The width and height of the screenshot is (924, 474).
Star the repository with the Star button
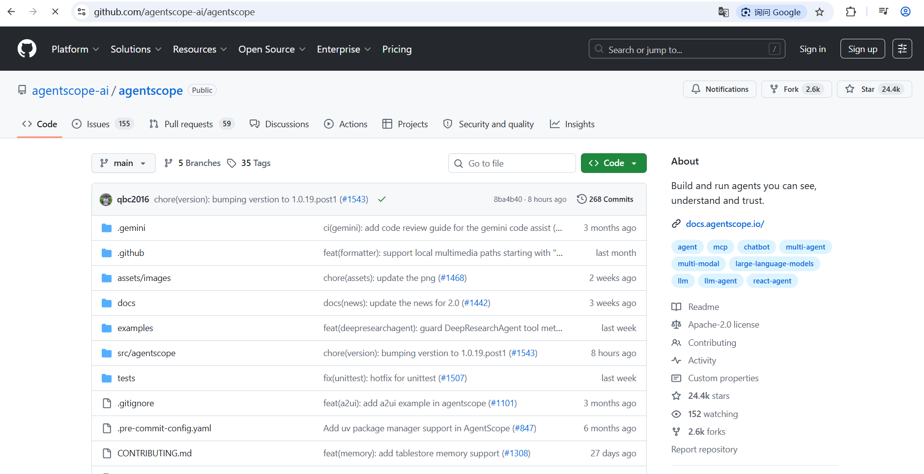pyautogui.click(x=874, y=89)
